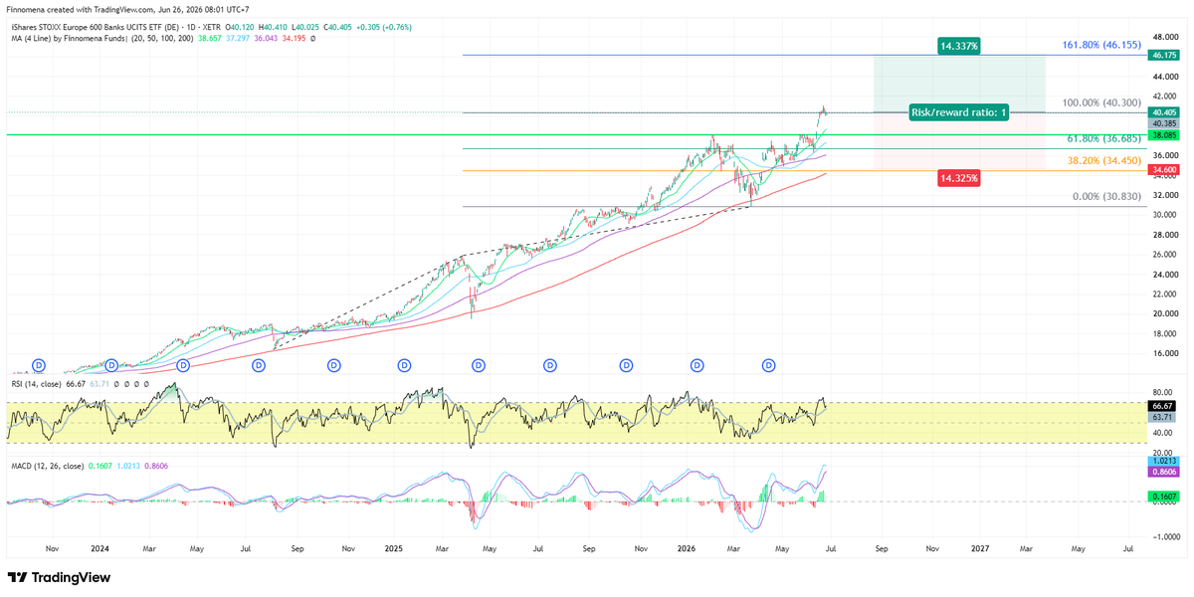Select the green 14.337% profit target label
The height and width of the screenshot is (597, 1194).
[959, 45]
